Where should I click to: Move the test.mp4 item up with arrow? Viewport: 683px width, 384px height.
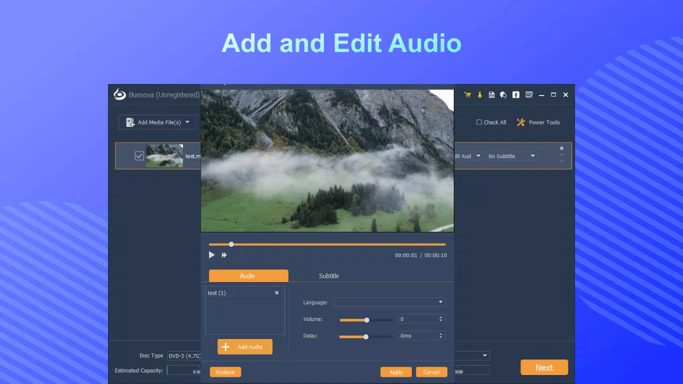pos(561,155)
